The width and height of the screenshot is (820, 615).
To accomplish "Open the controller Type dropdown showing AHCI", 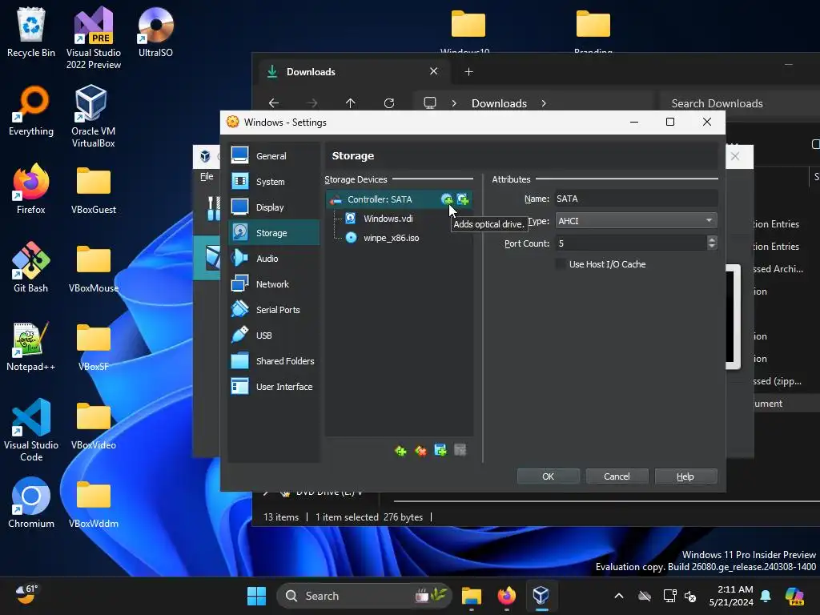I will [635, 221].
